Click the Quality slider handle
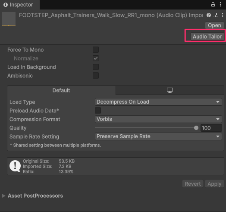226x212 pixels. click(x=196, y=128)
